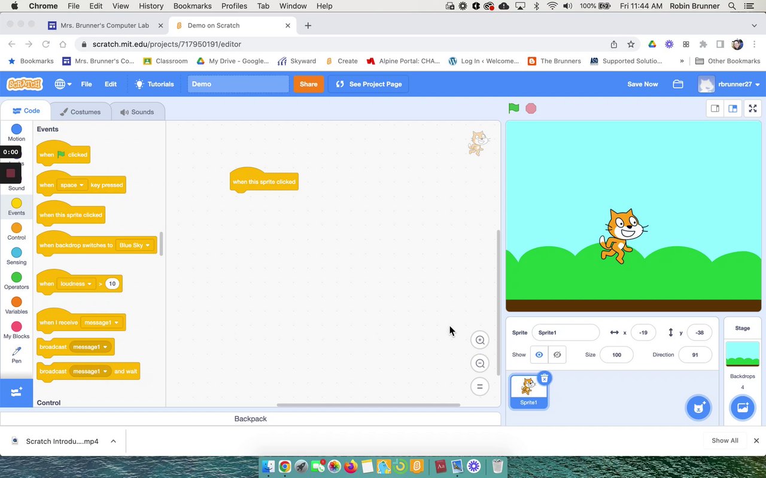Click See Project Page button

pyautogui.click(x=369, y=84)
